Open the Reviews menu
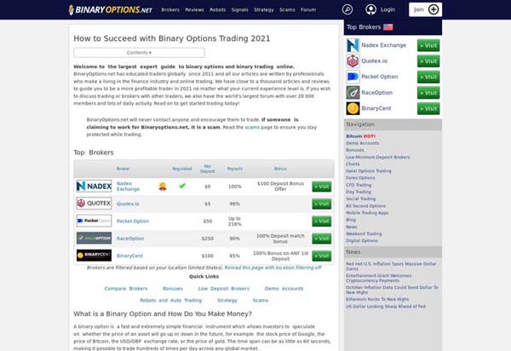The image size is (511, 351). tap(194, 9)
